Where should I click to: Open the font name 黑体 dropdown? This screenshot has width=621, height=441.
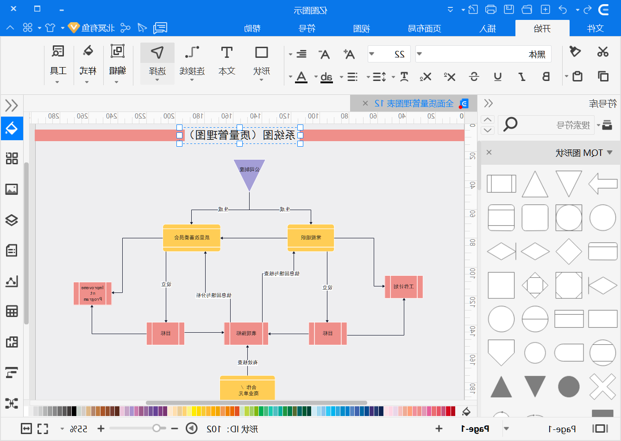tap(419, 54)
